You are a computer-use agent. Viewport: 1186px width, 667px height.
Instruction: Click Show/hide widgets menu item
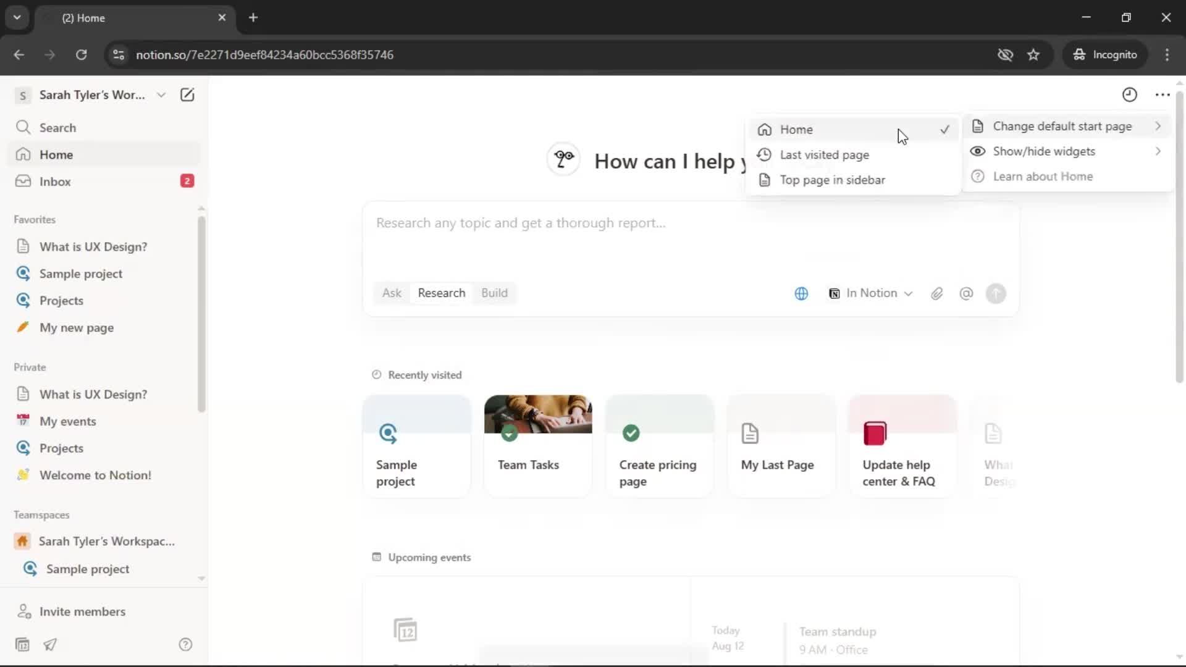(1066, 151)
